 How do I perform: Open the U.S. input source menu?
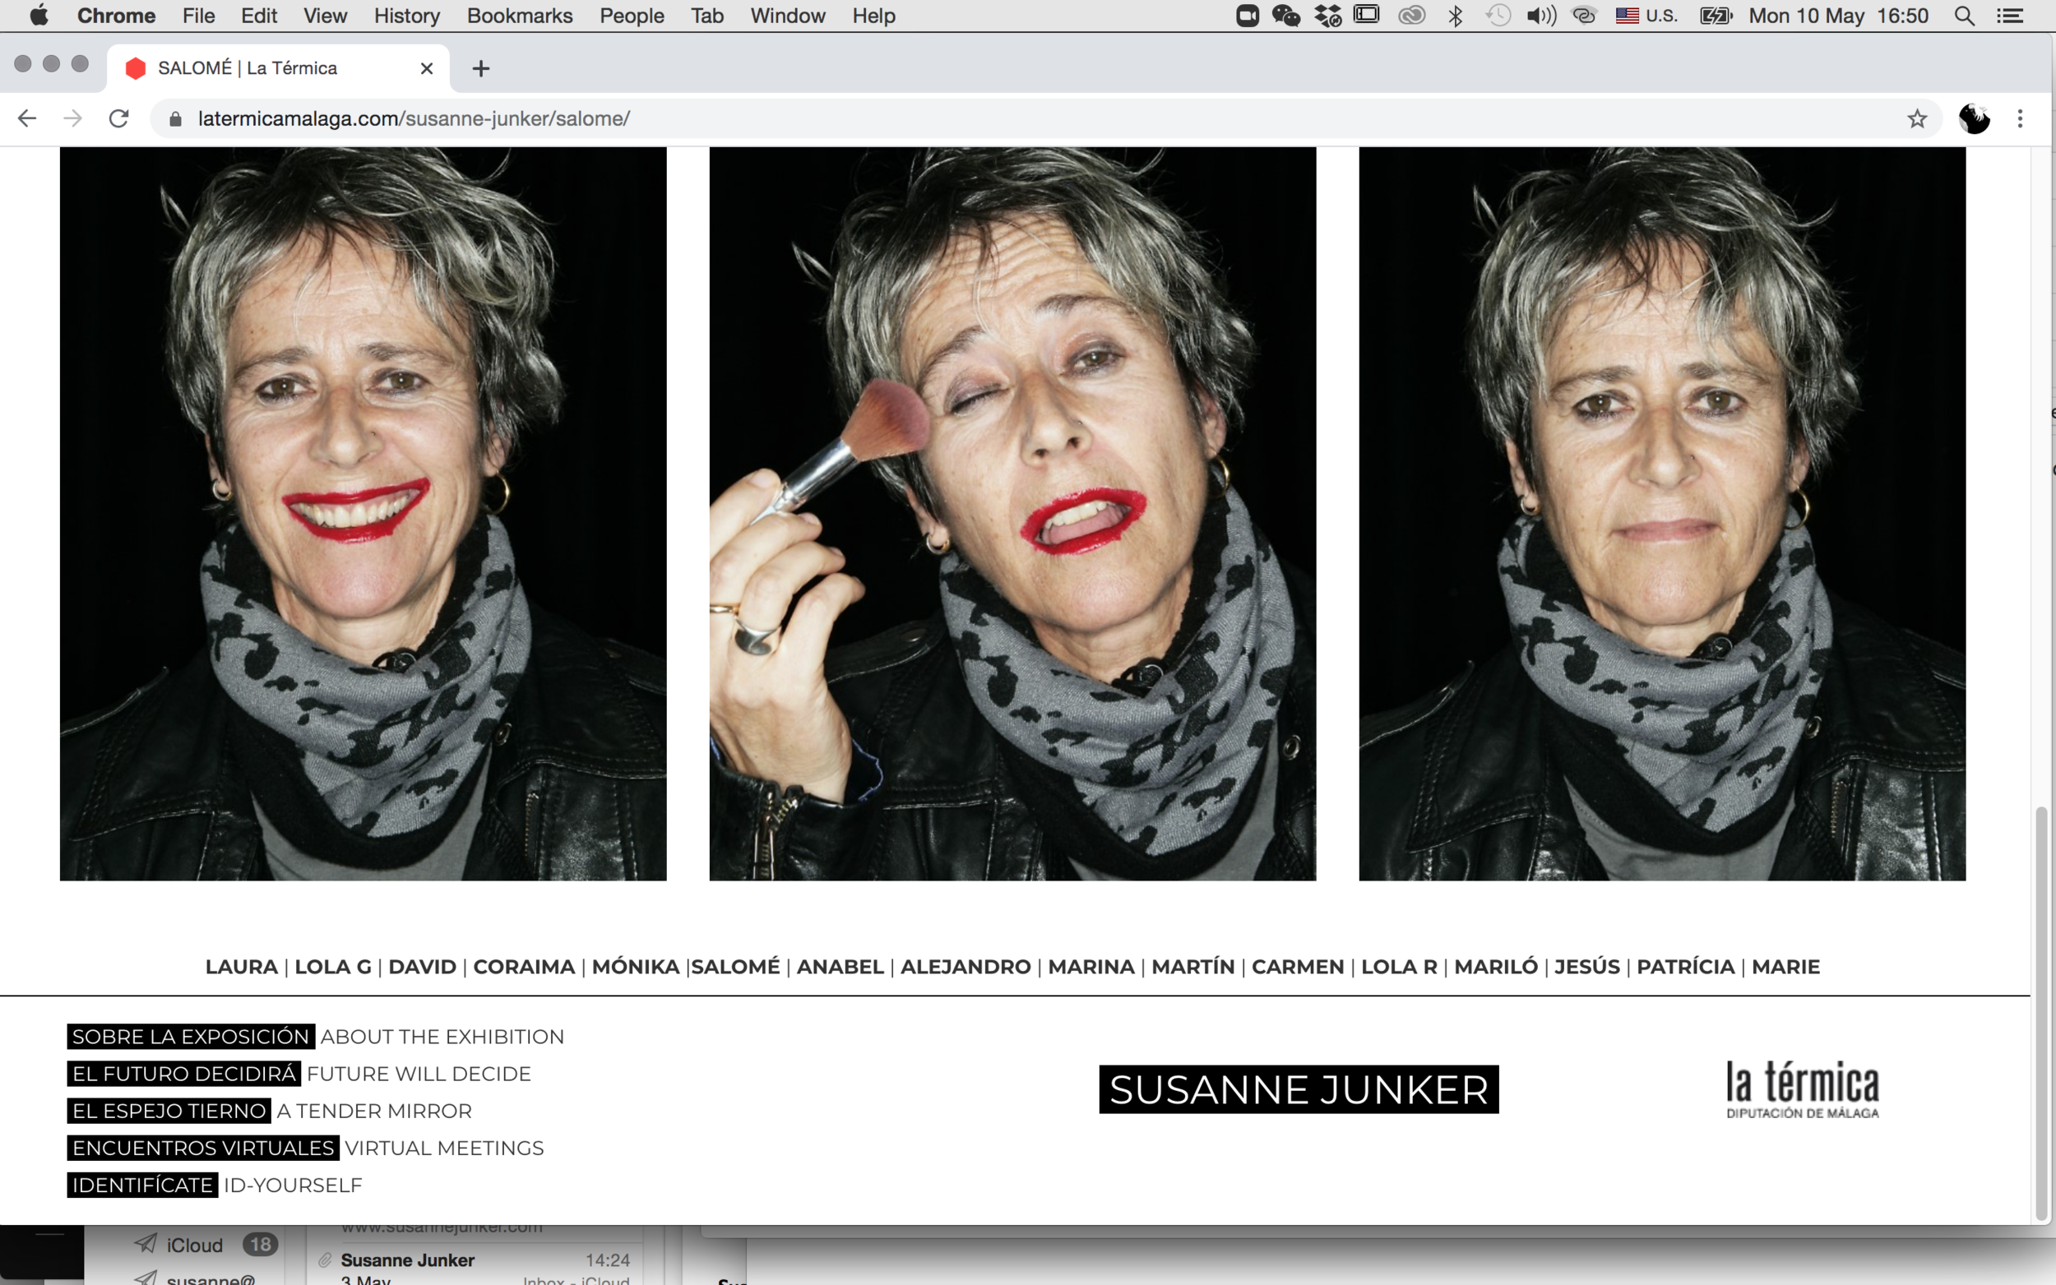1647,16
